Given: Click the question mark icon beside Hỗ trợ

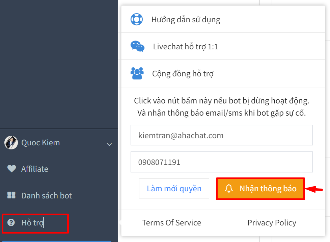Looking at the screenshot, I should [11, 222].
